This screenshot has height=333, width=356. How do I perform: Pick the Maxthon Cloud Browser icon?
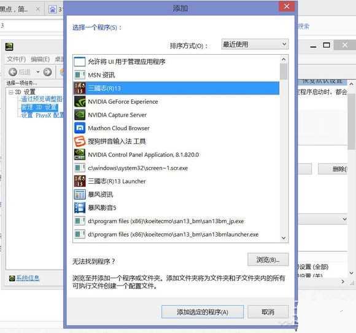point(80,128)
